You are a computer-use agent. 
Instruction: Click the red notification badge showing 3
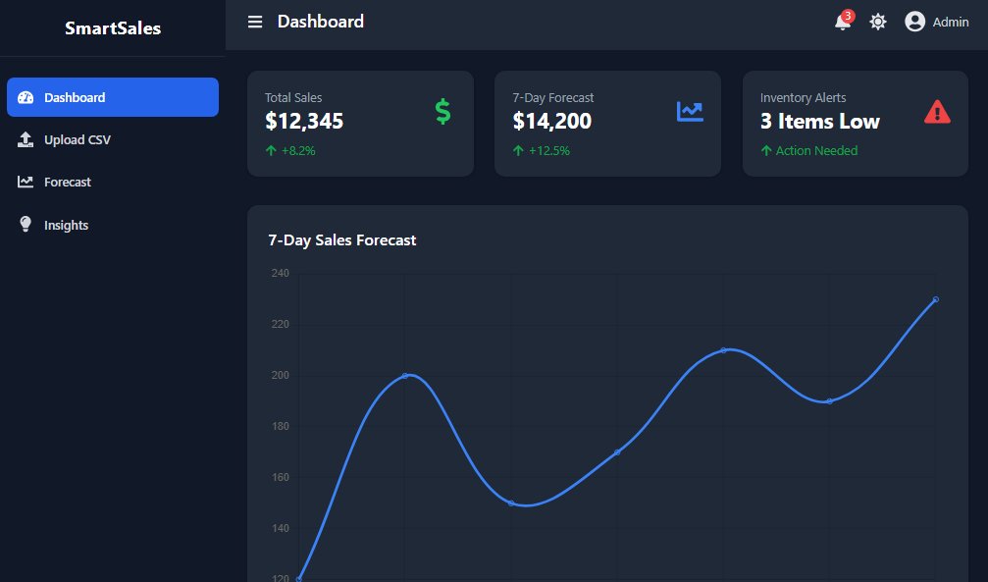(848, 14)
